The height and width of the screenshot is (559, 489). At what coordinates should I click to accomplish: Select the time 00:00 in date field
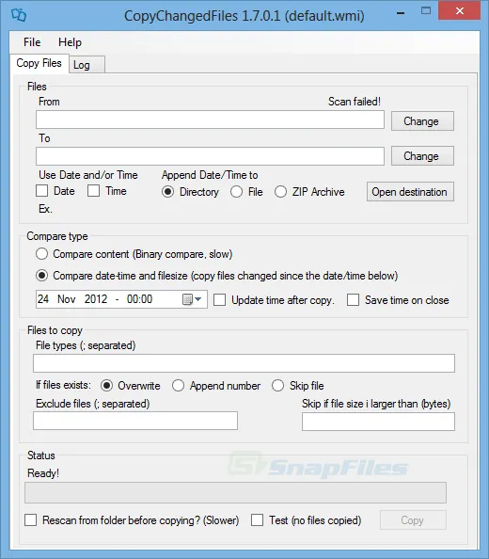139,298
